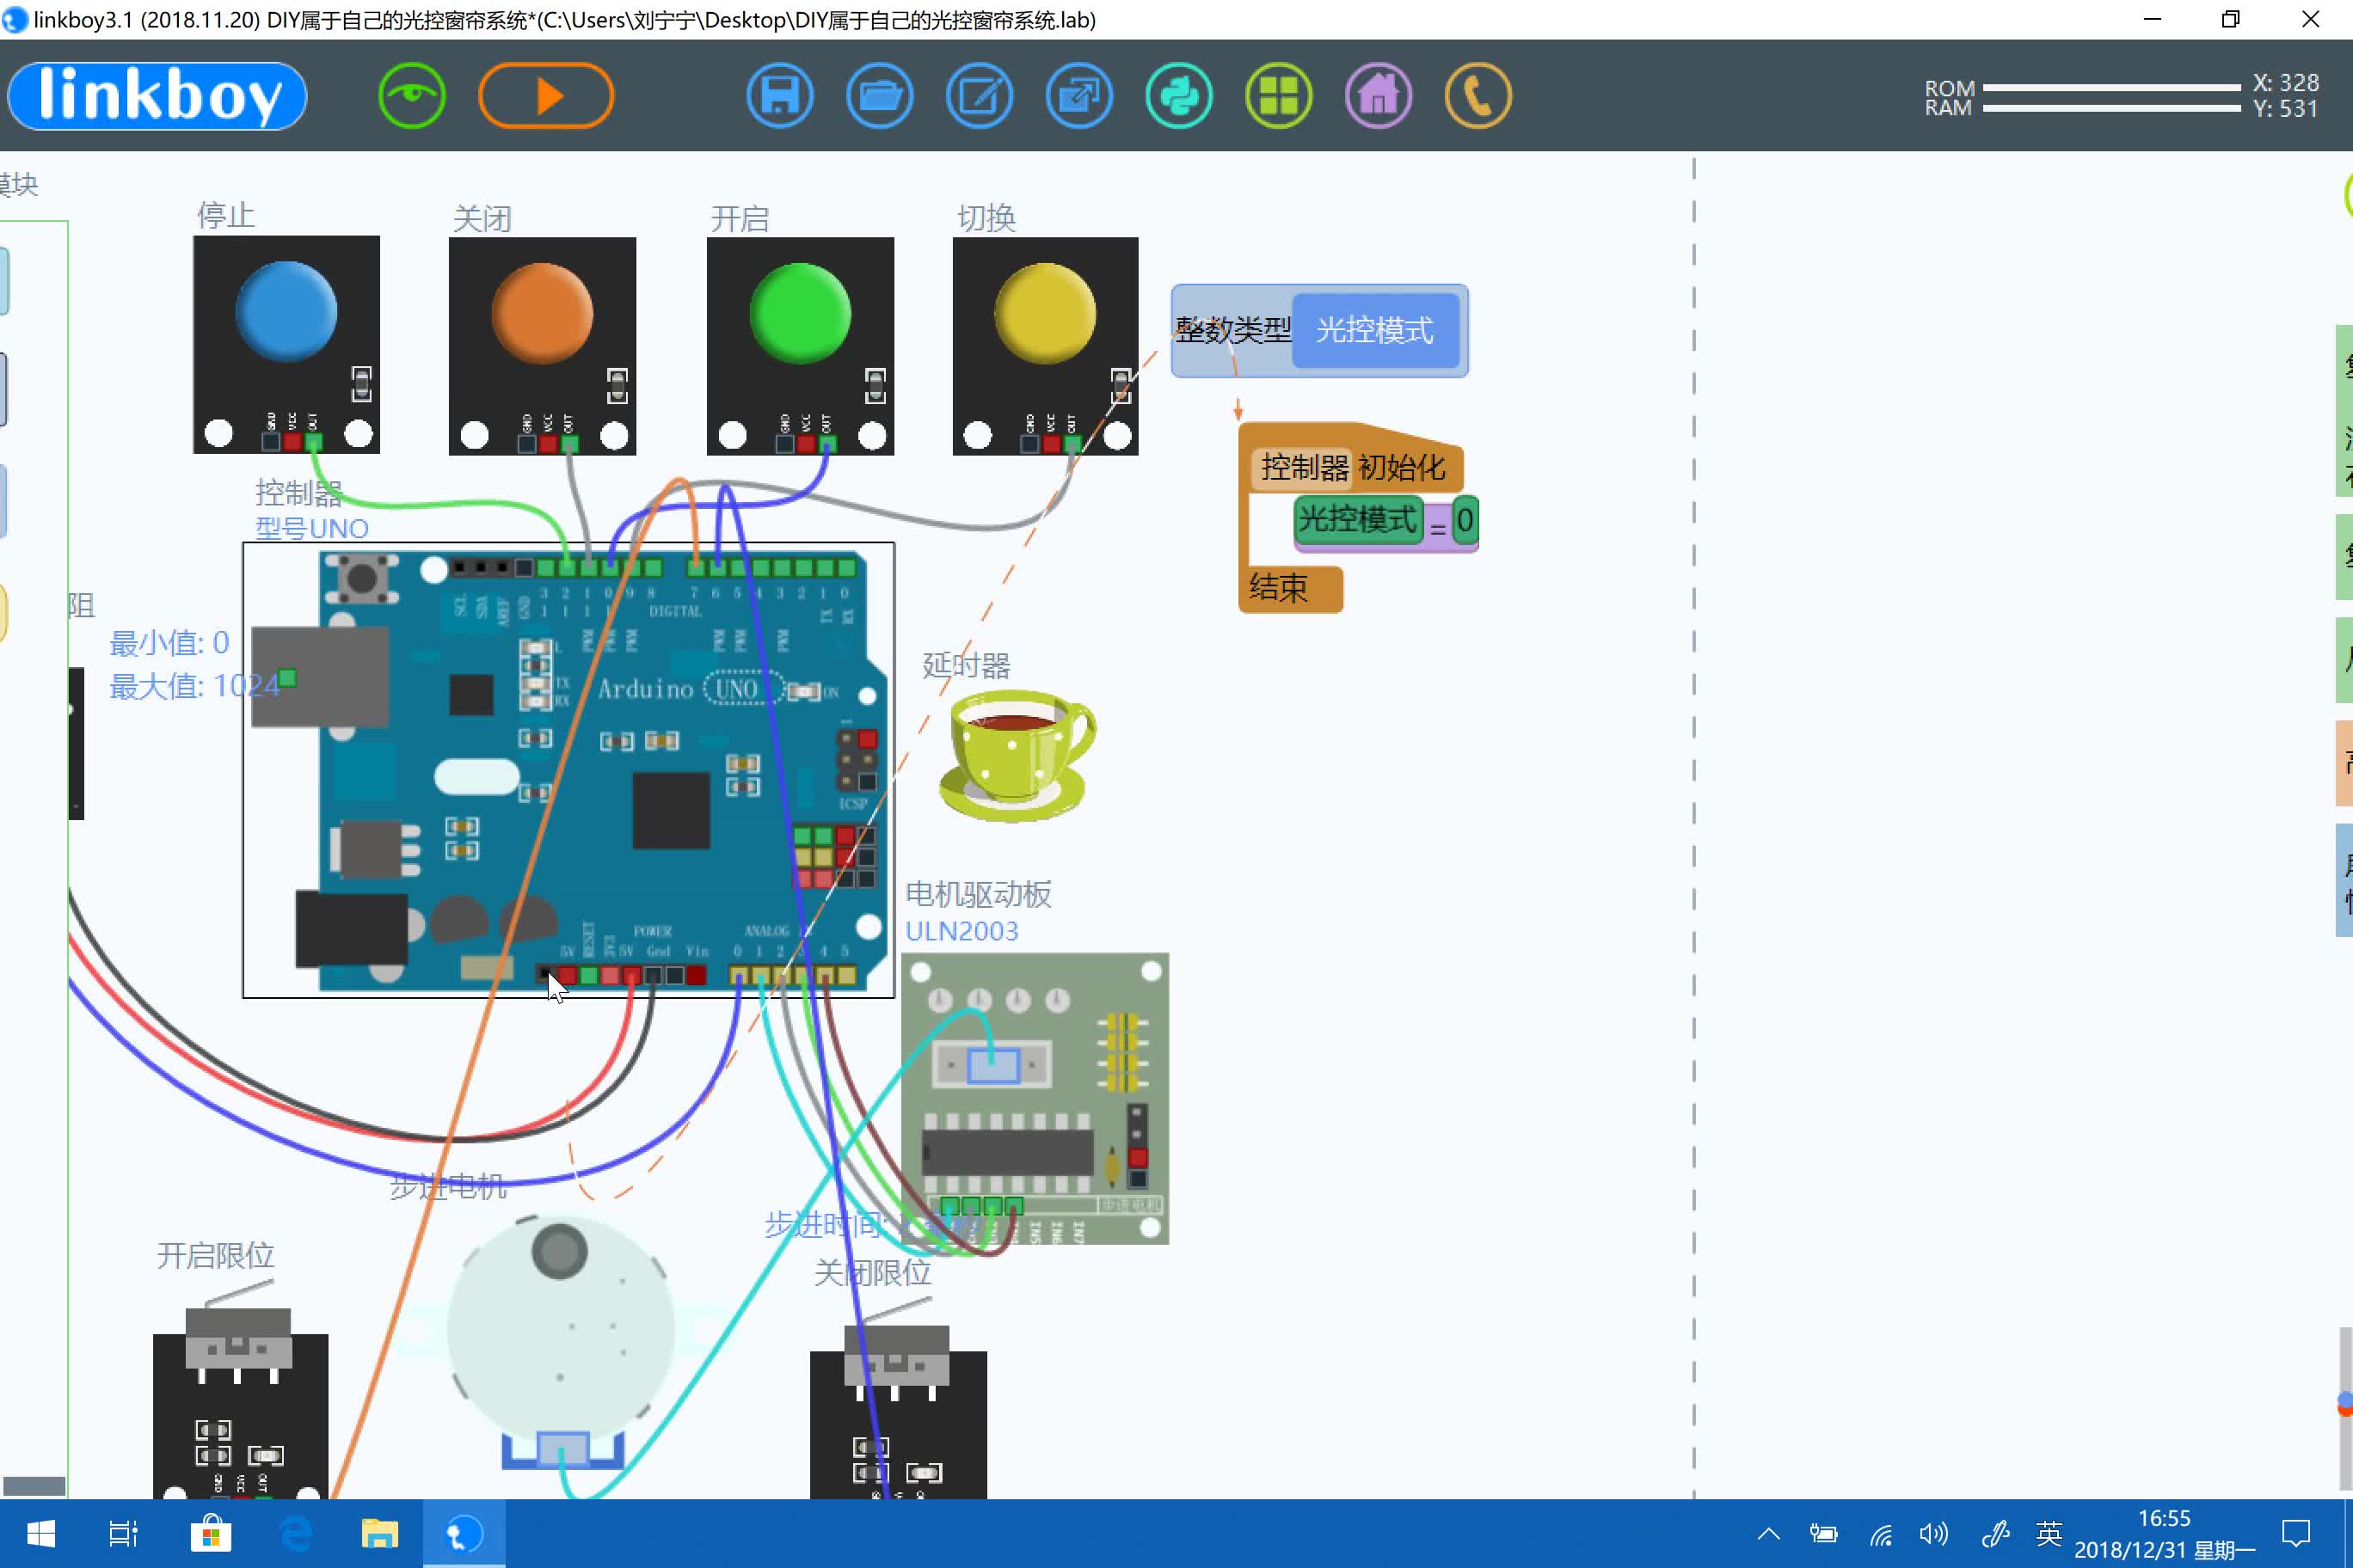2353x1568 pixels.
Task: Click the 电机驱动板 label
Action: point(979,894)
